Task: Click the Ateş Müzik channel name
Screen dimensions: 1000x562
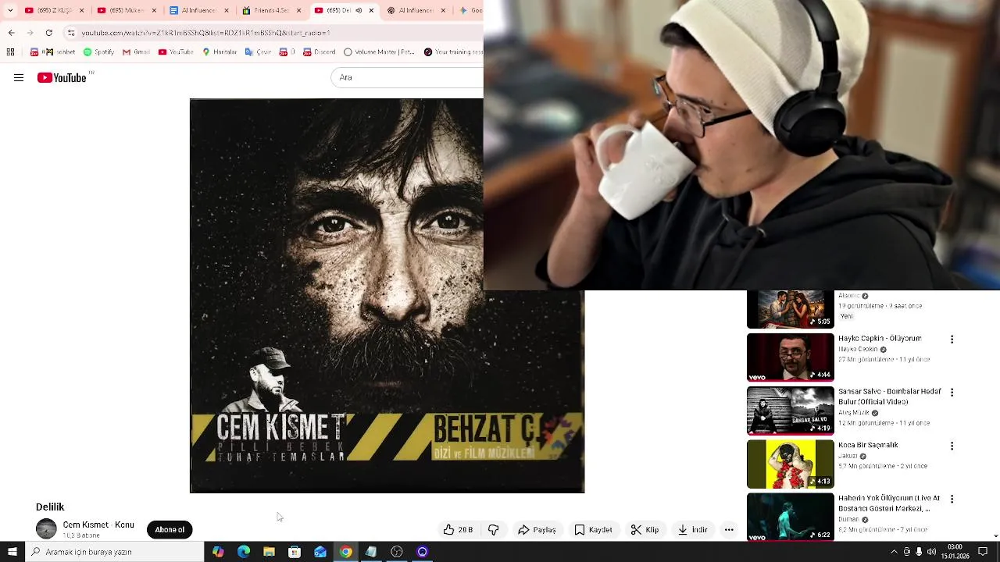Action: (854, 413)
